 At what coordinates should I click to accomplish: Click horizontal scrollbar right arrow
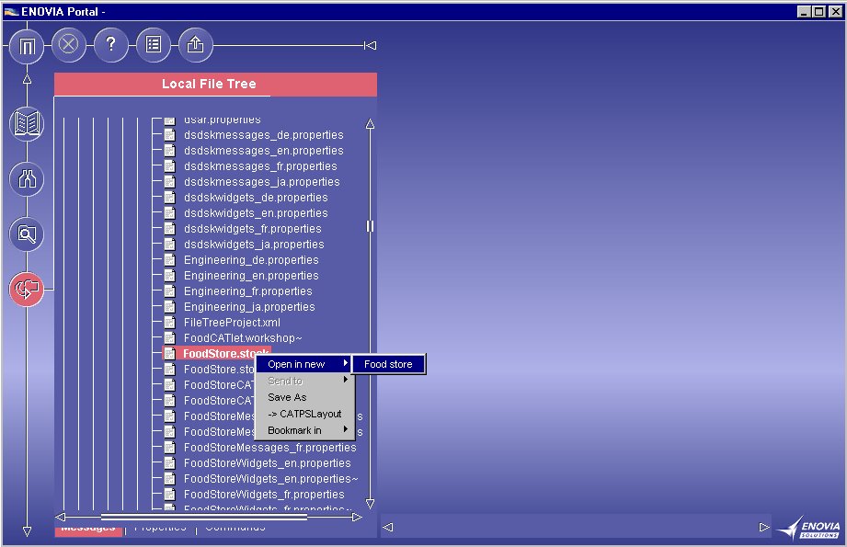[x=357, y=517]
